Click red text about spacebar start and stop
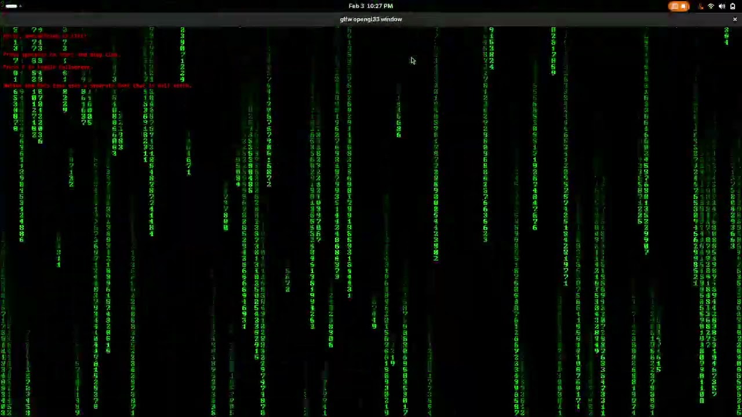This screenshot has height=417, width=742. 61,54
